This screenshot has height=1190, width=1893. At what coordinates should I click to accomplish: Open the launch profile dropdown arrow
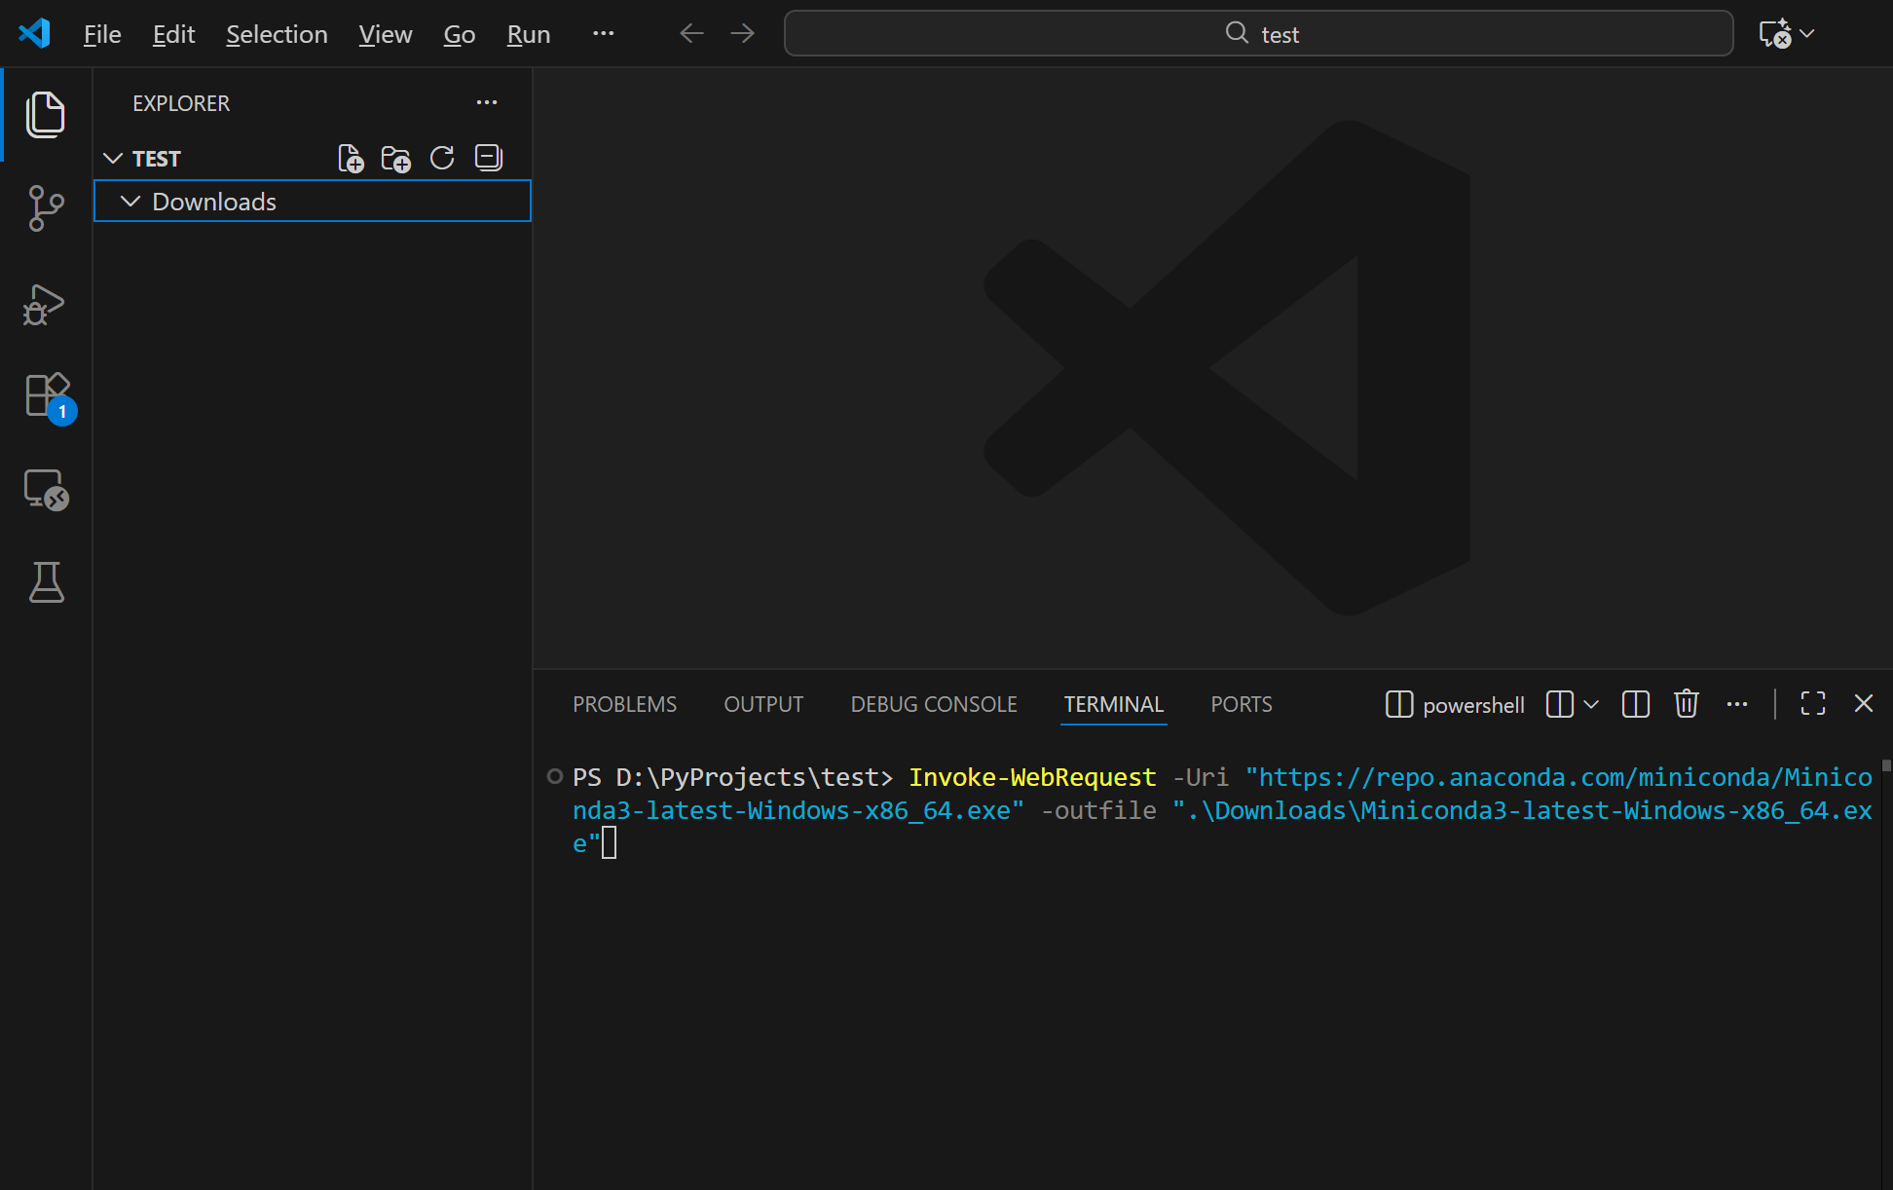[x=1591, y=704]
